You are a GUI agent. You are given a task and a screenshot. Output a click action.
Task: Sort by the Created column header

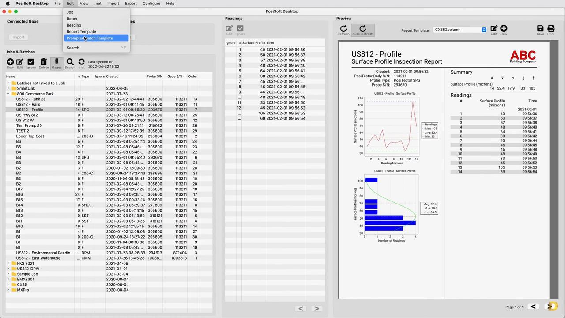click(x=112, y=76)
